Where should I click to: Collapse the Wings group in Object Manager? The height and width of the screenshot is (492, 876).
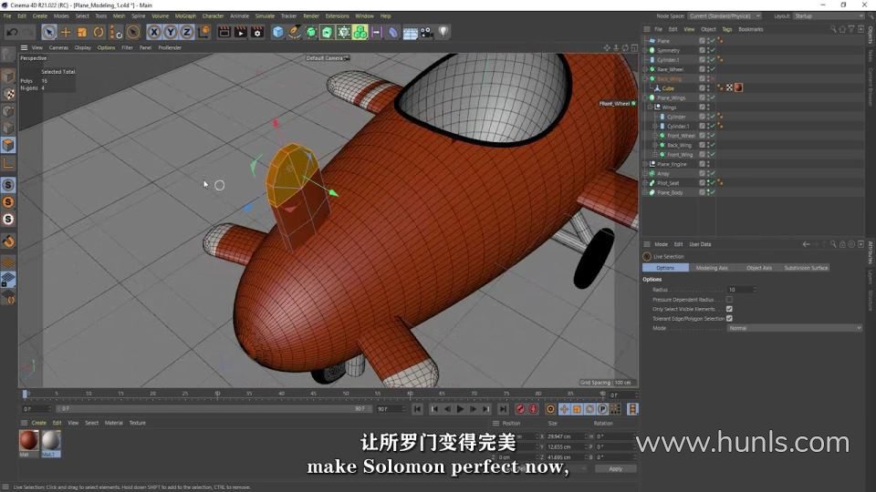pos(650,108)
